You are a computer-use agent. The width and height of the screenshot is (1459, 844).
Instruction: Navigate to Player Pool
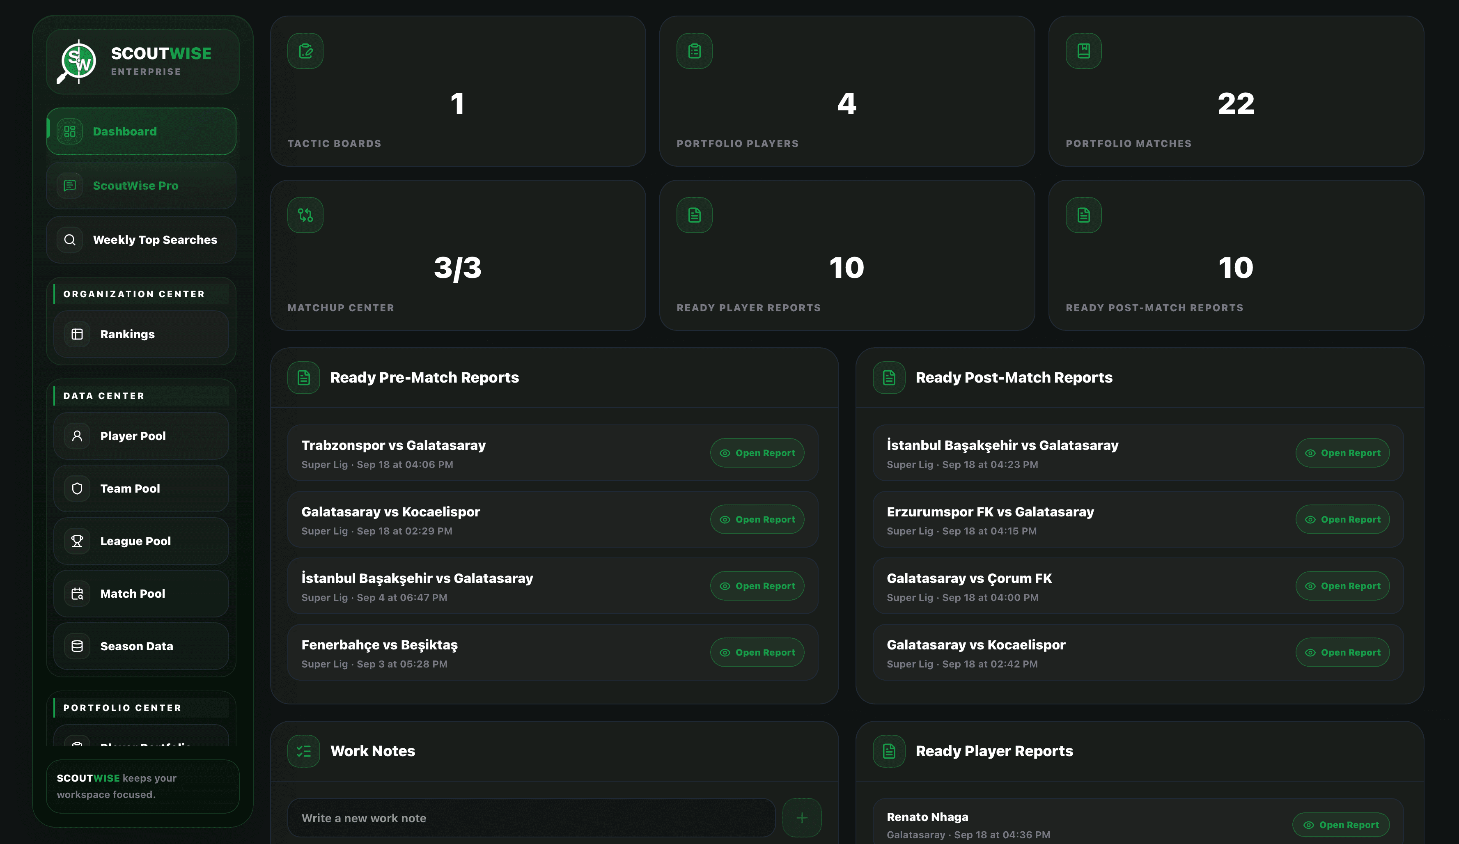(141, 436)
